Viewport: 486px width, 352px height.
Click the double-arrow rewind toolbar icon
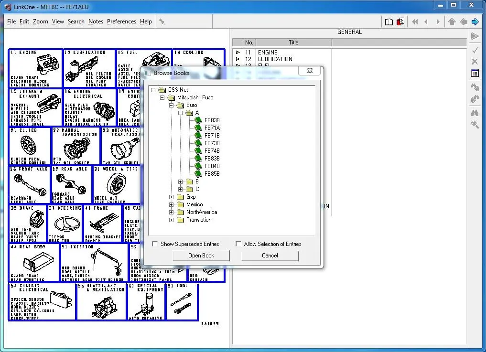(x=415, y=21)
